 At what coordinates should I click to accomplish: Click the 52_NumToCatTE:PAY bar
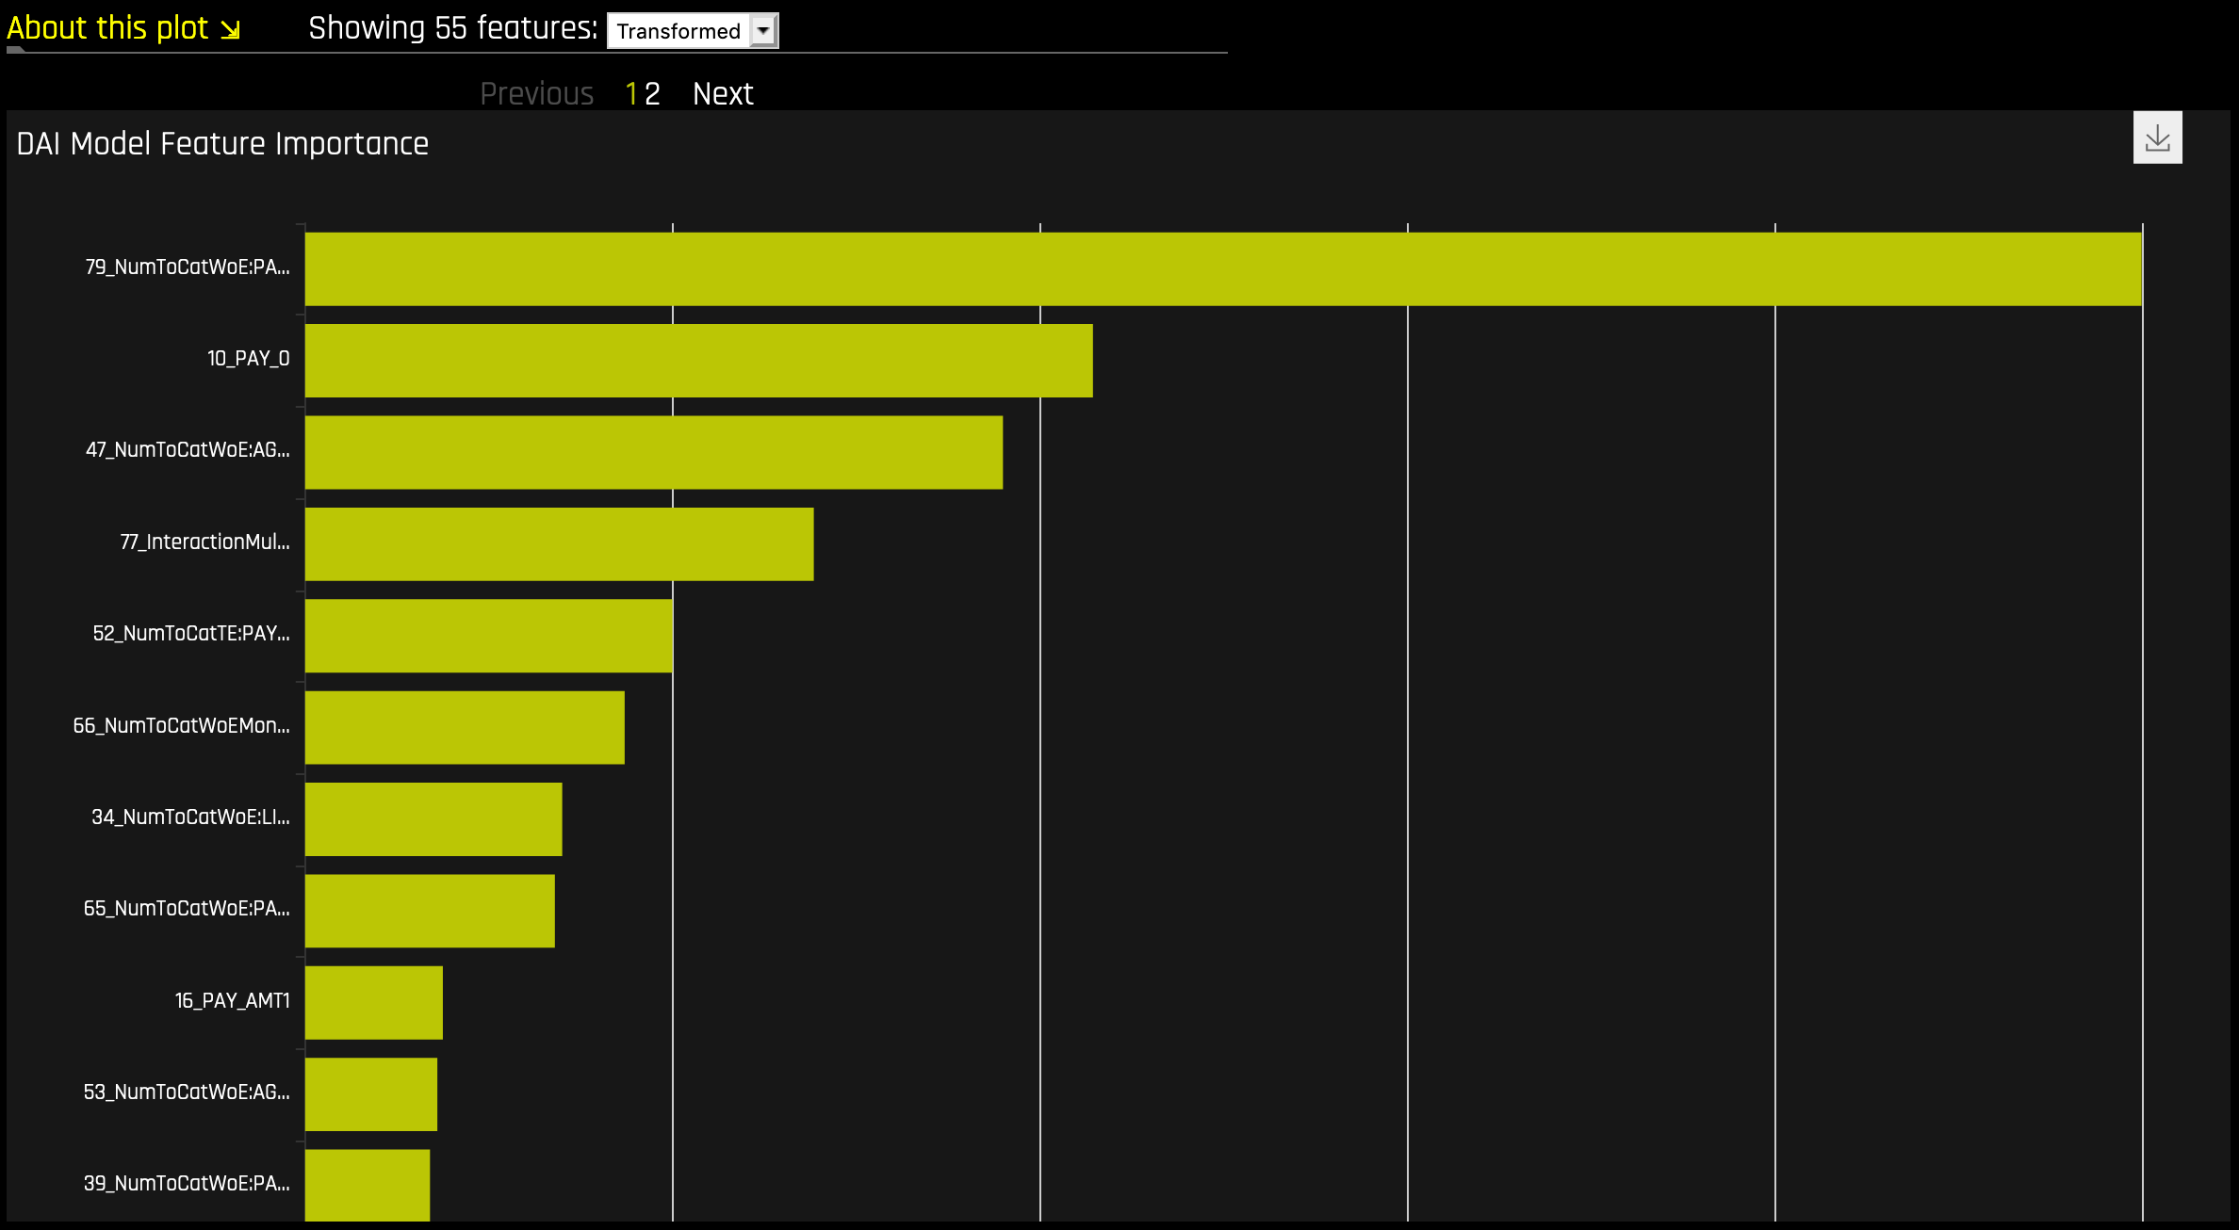click(488, 636)
